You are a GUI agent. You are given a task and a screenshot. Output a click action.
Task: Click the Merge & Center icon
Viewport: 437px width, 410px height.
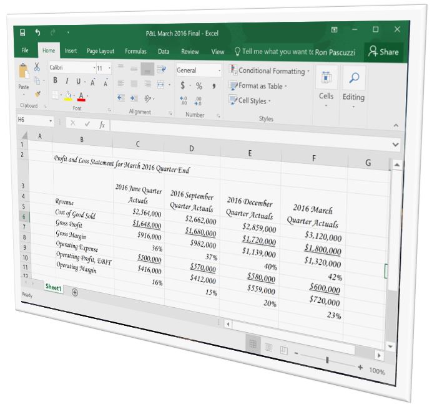[x=160, y=84]
